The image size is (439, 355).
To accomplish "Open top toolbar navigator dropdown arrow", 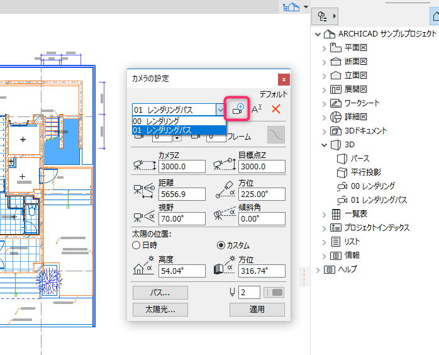I will click(306, 7).
